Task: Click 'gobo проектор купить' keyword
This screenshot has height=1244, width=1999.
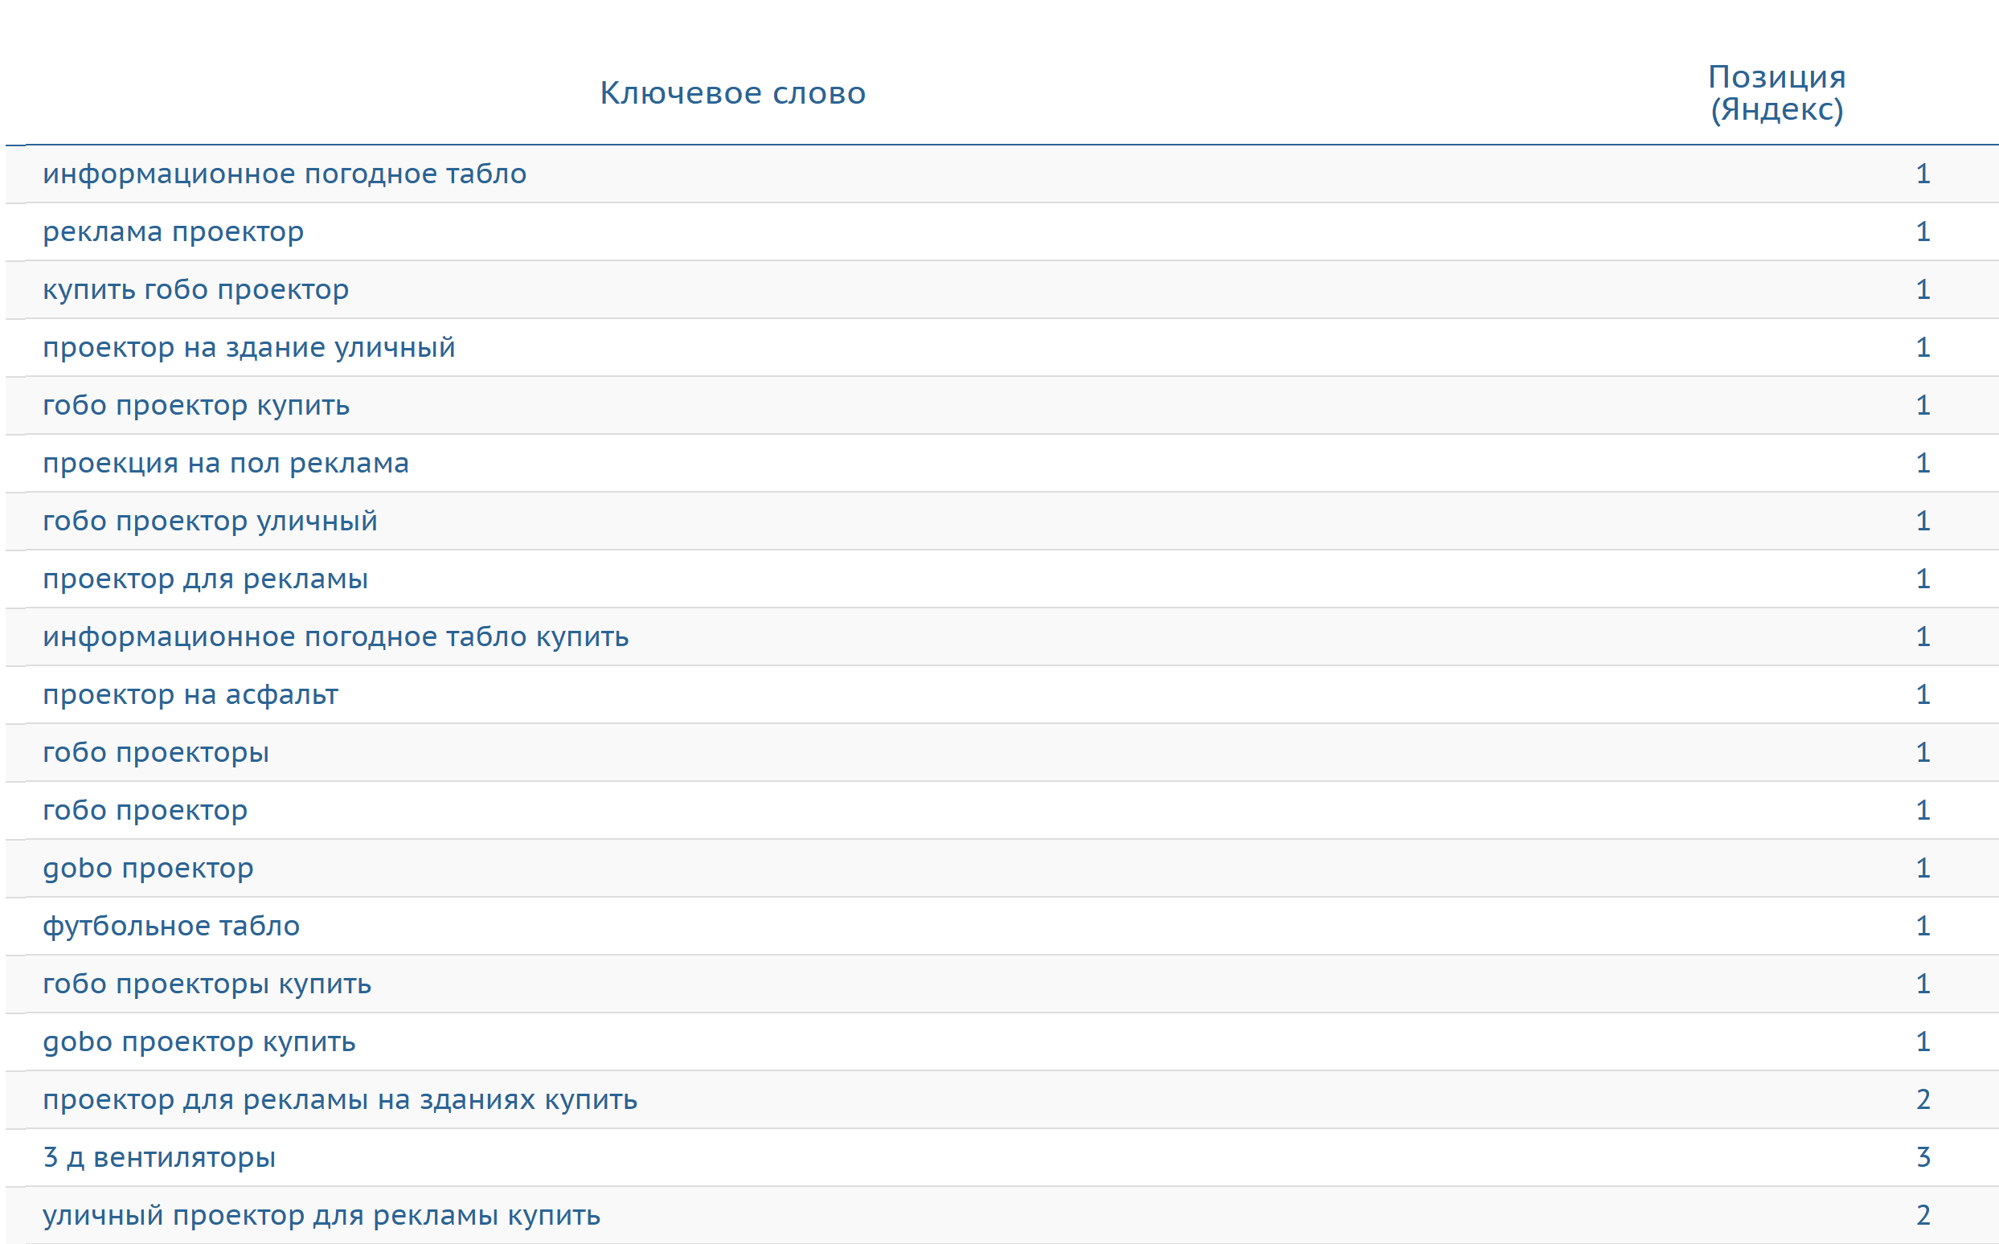Action: coord(199,1041)
